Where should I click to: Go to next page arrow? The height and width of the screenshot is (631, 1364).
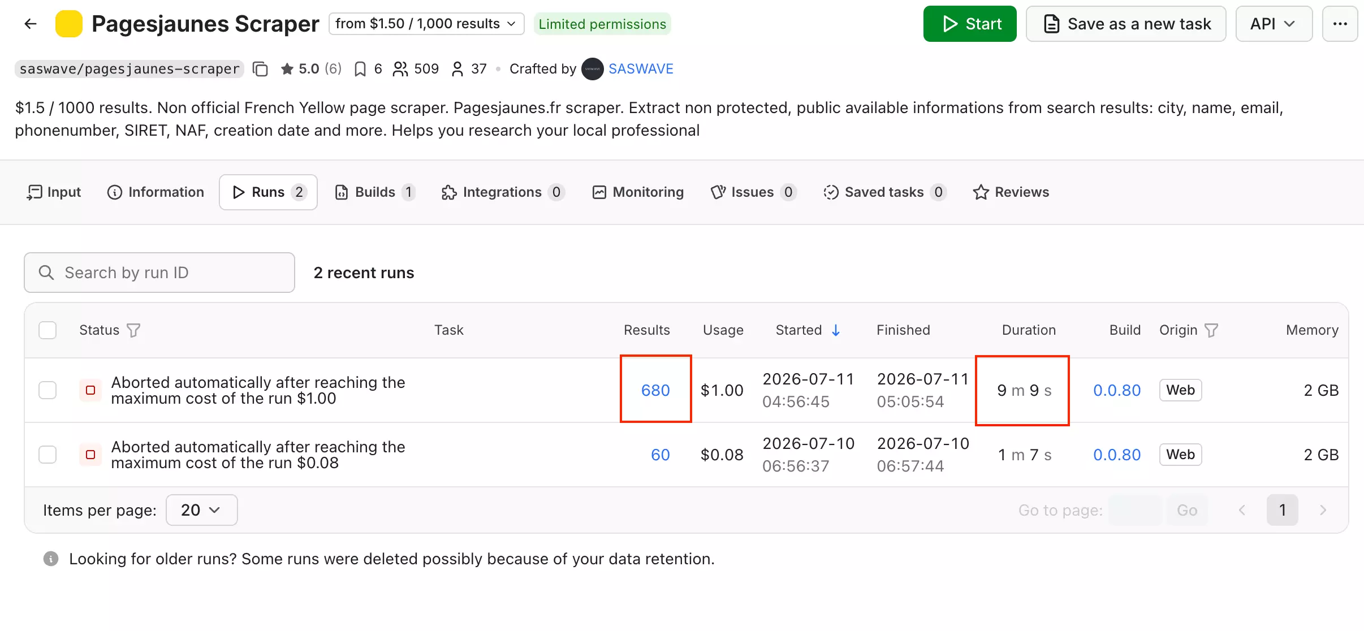pyautogui.click(x=1323, y=510)
